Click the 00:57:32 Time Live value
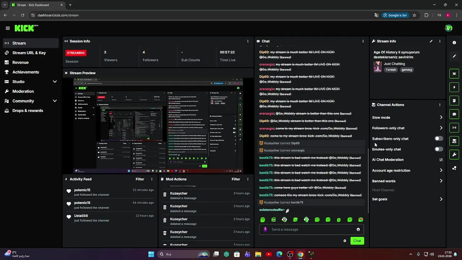This screenshot has width=462, height=260. [x=227, y=52]
